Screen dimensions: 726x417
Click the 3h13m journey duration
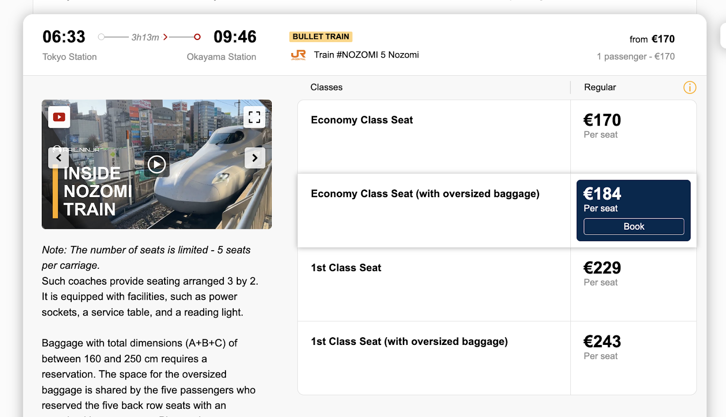click(x=145, y=37)
